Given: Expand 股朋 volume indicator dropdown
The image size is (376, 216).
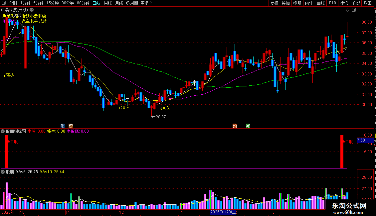Looking at the screenshot, I should tap(3, 172).
